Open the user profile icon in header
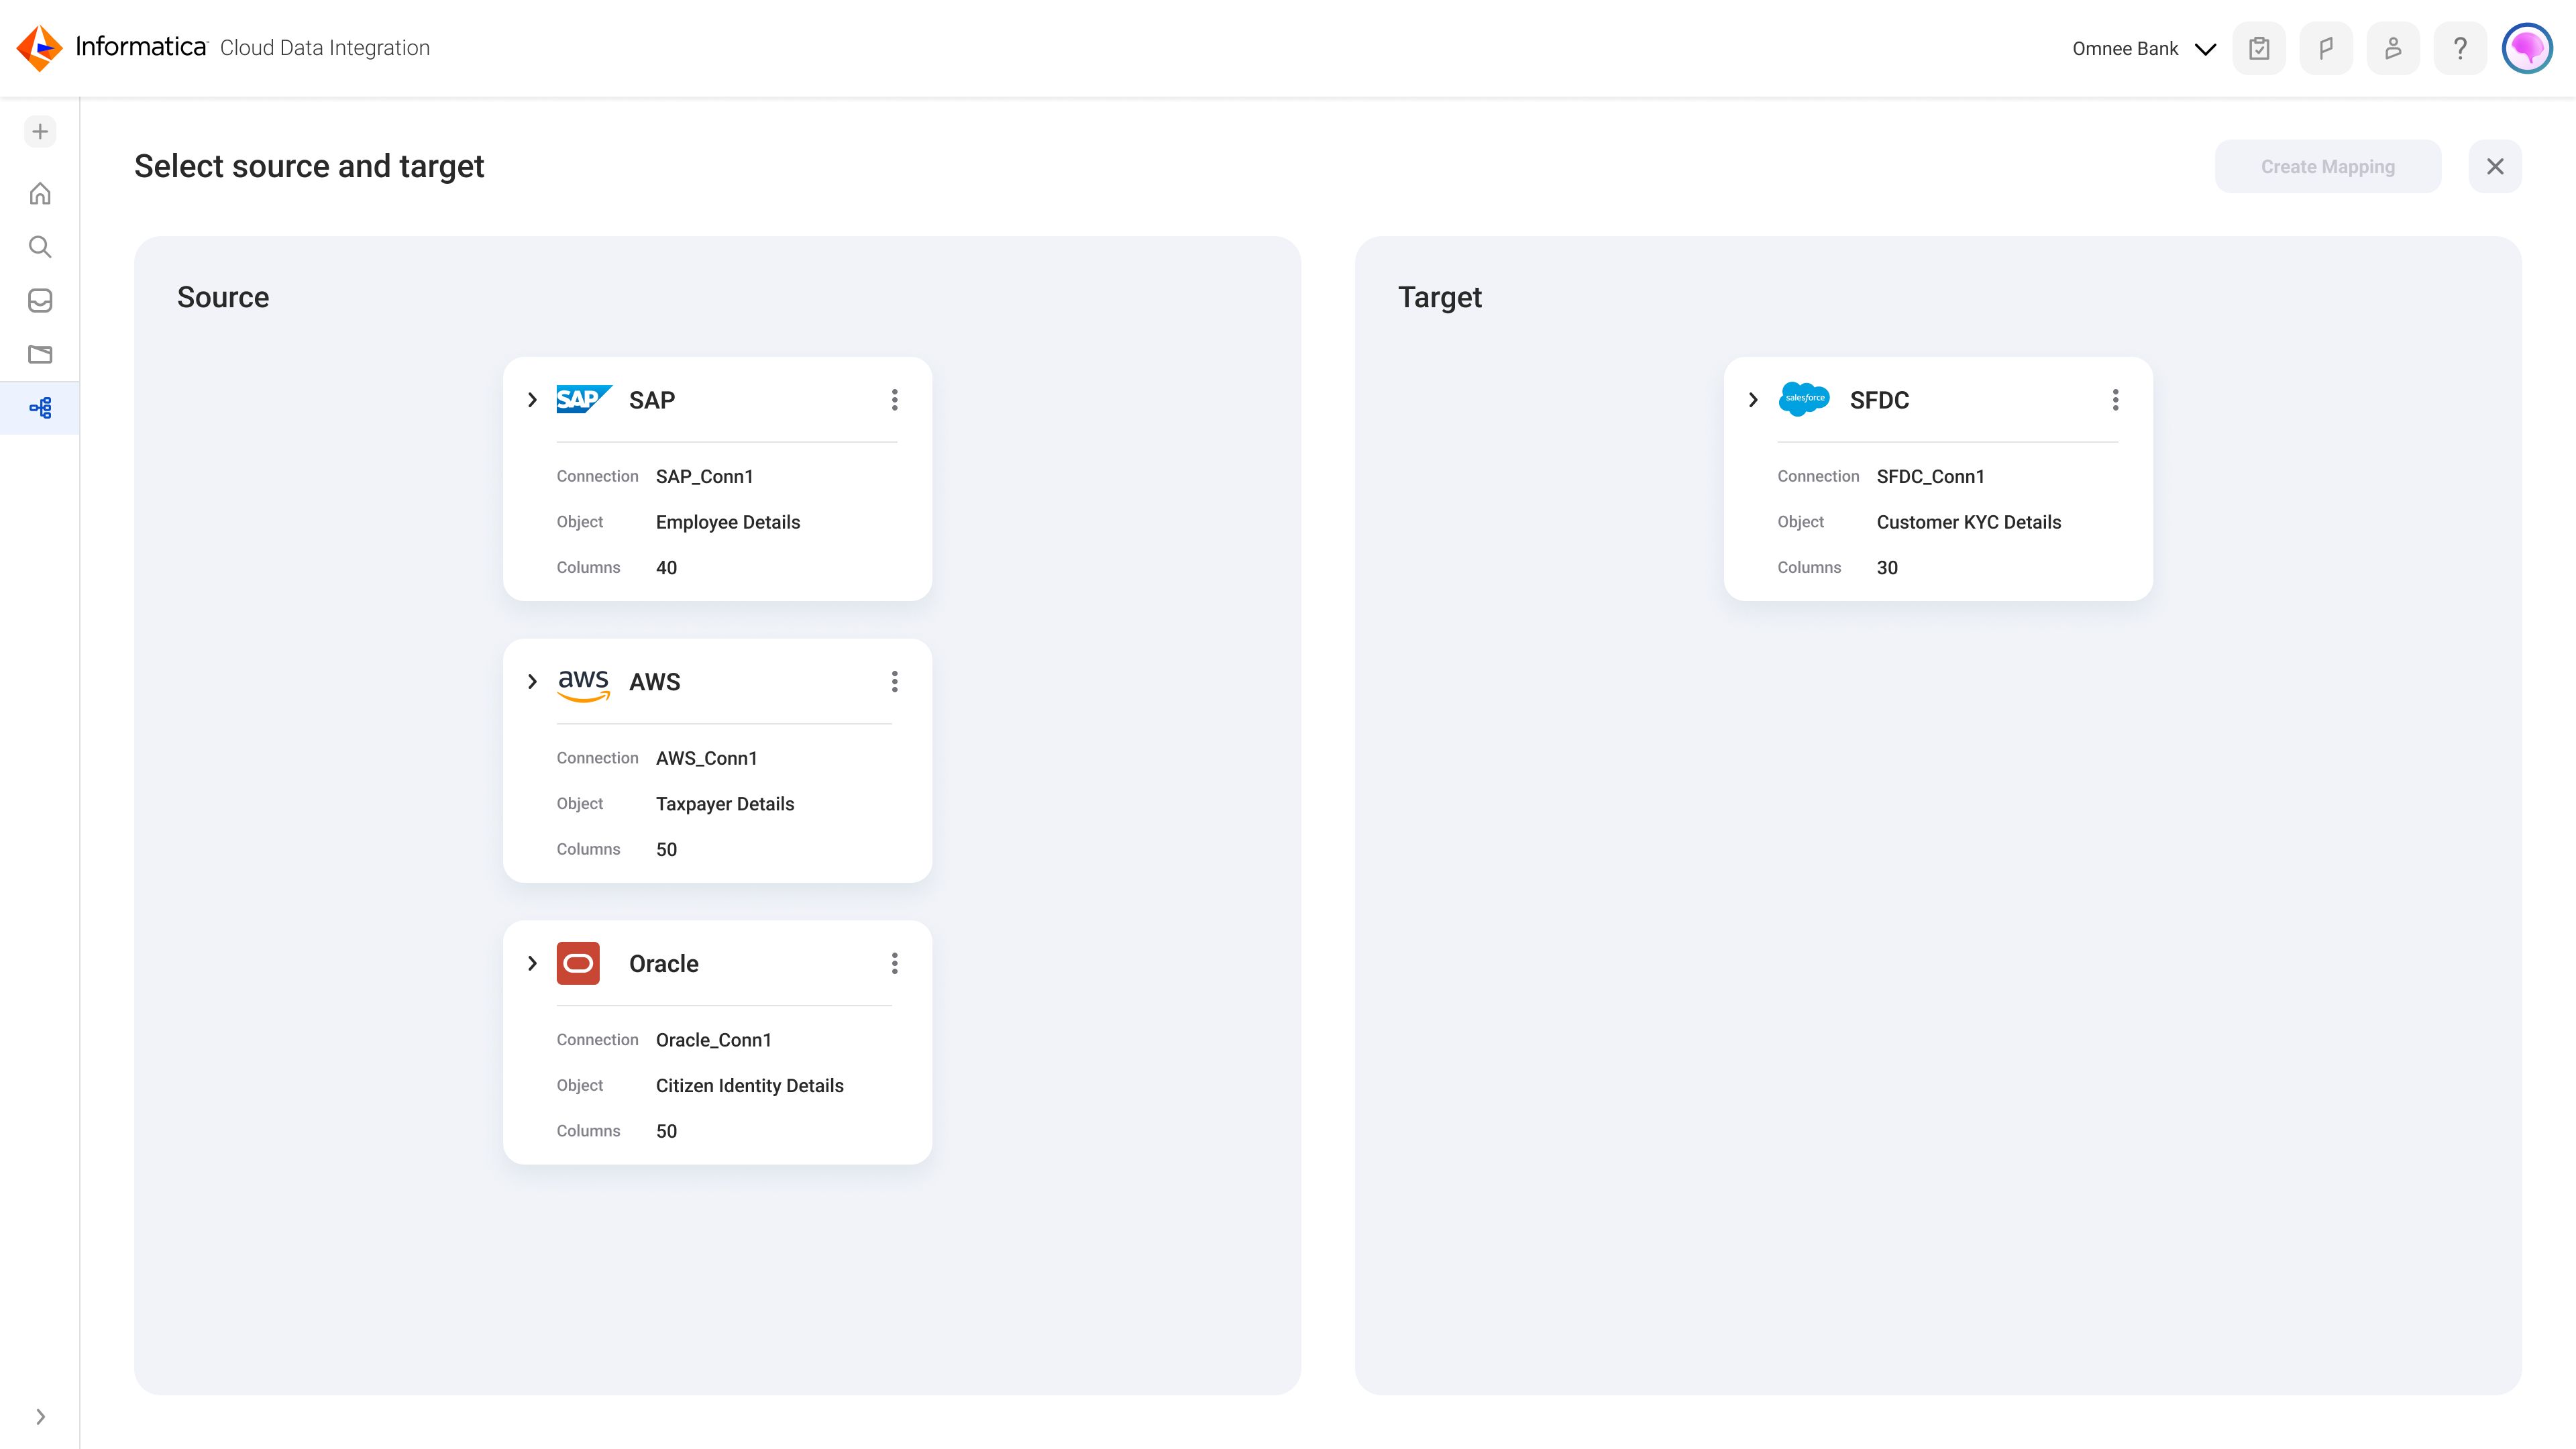 [x=2393, y=48]
